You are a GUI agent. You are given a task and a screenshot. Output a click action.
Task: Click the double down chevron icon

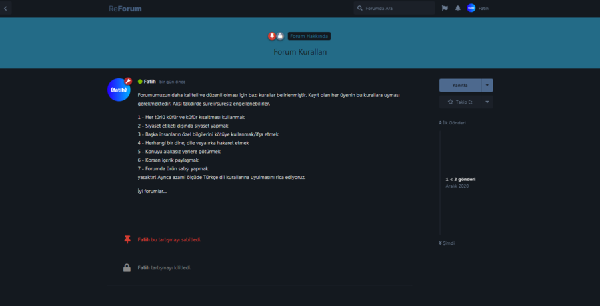441,243
